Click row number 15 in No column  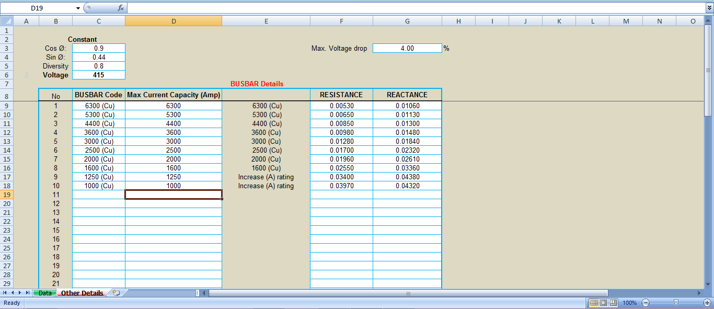(x=55, y=230)
